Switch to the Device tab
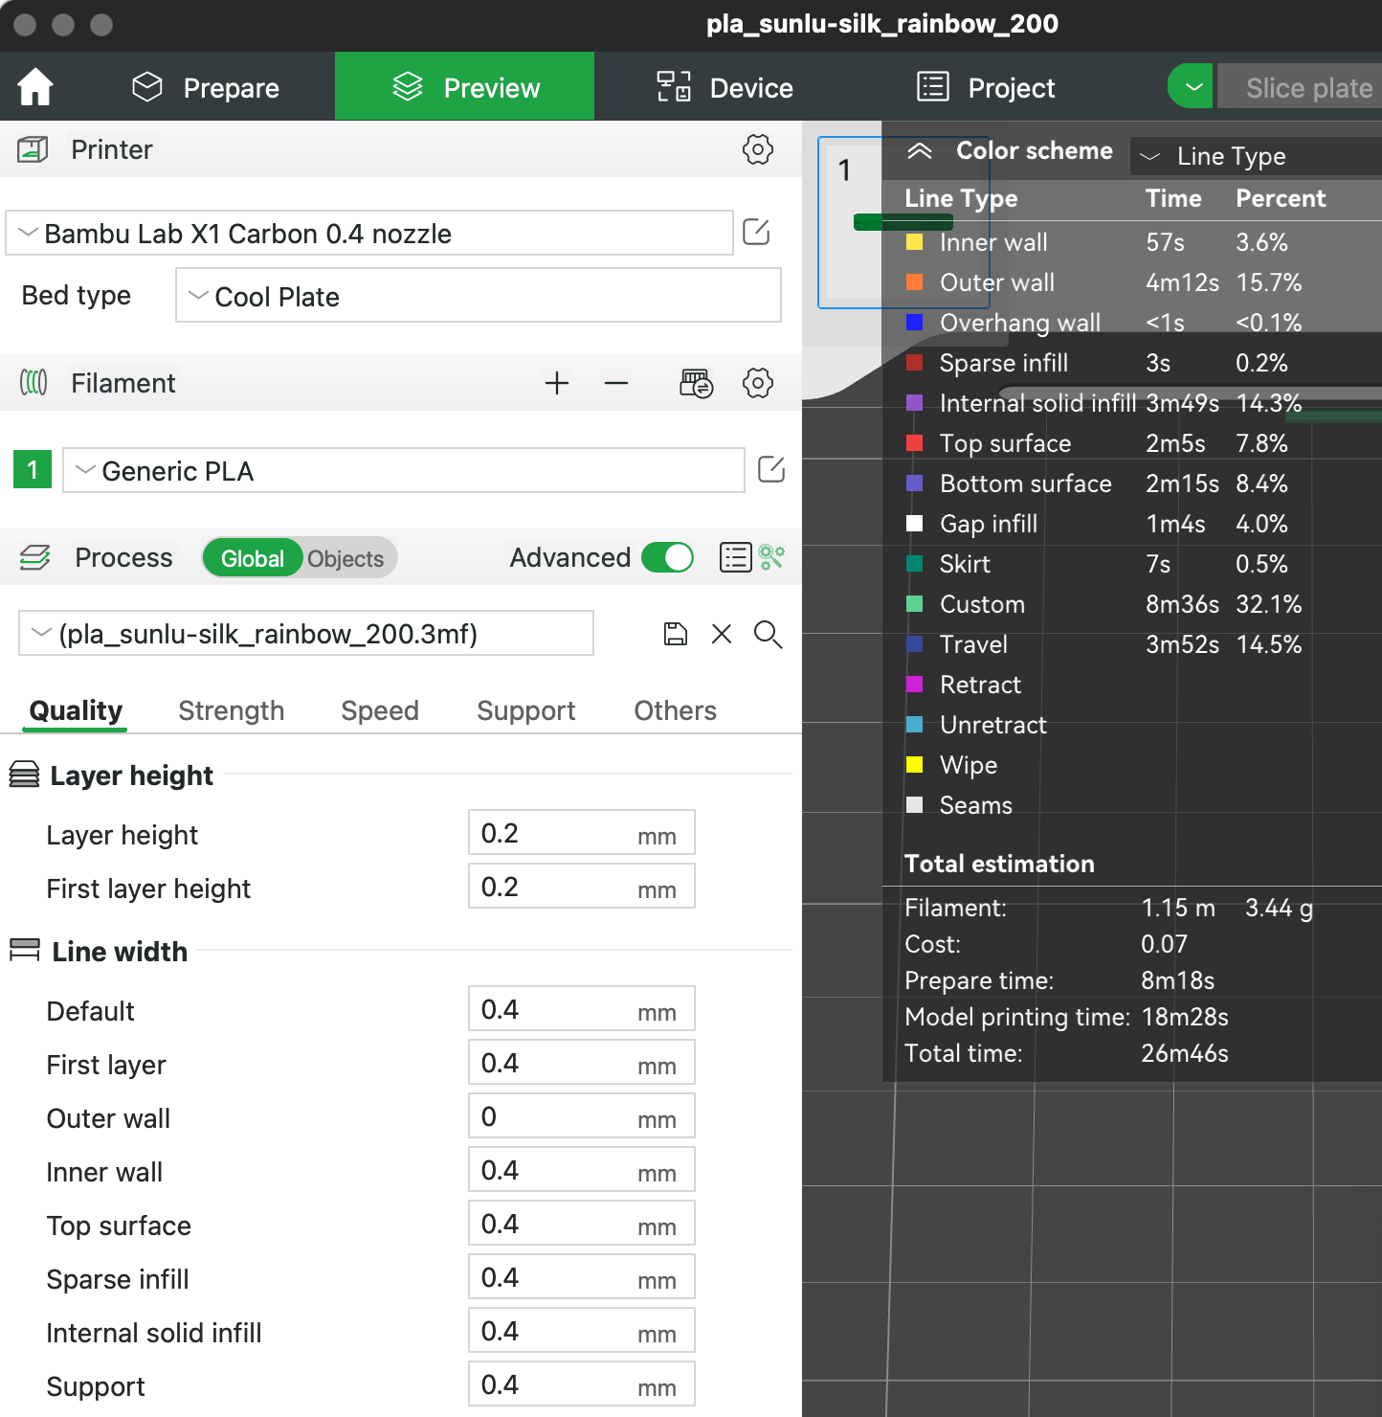 pos(724,87)
